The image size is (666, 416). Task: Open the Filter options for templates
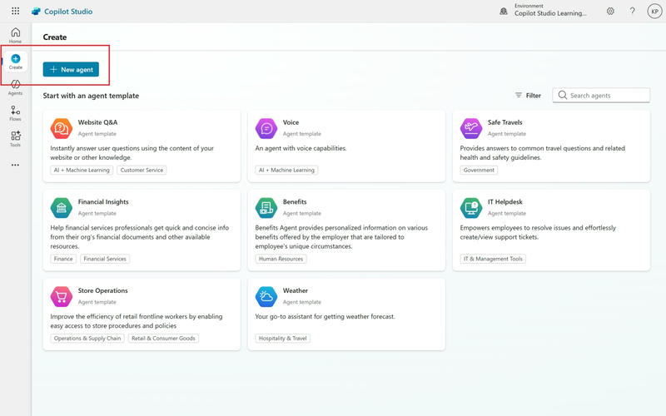528,96
